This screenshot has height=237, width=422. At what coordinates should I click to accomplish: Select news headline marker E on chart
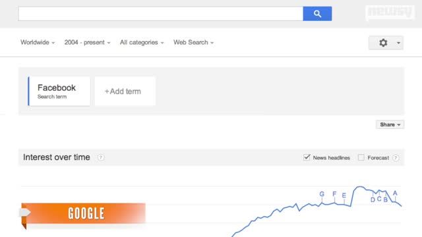pyautogui.click(x=344, y=196)
